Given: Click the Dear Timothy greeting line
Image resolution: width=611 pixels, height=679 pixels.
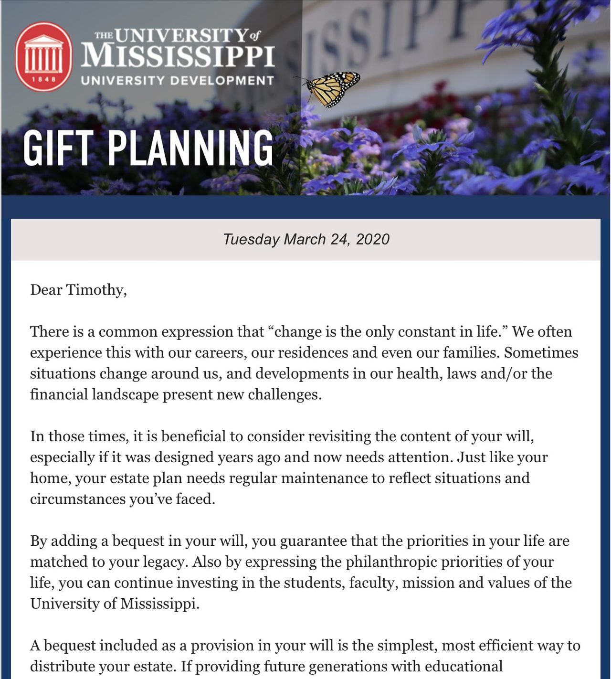Looking at the screenshot, I should coord(78,290).
